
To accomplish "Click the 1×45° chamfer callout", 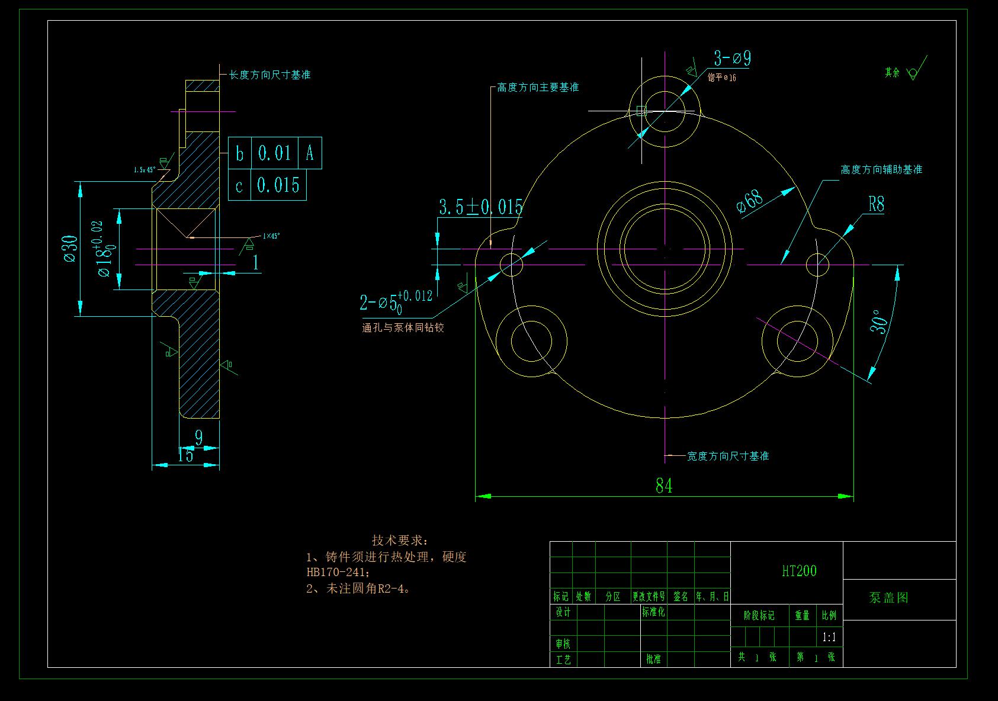I will coord(271,236).
